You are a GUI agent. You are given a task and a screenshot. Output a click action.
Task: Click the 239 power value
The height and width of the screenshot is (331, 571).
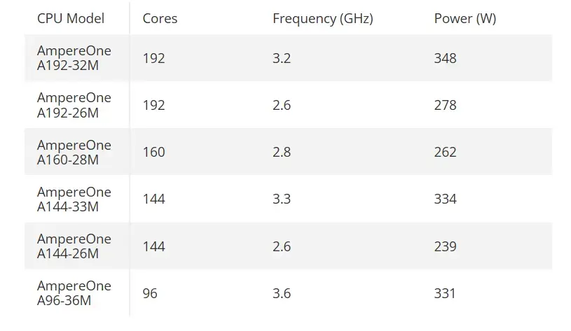click(445, 246)
